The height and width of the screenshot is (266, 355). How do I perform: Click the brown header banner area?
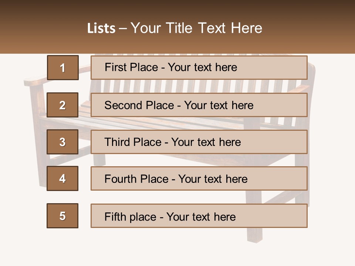pos(177,27)
